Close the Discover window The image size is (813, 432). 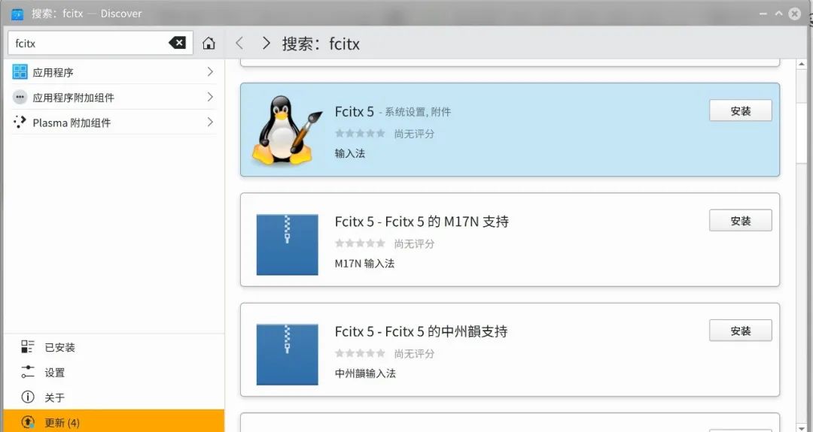[x=794, y=14]
